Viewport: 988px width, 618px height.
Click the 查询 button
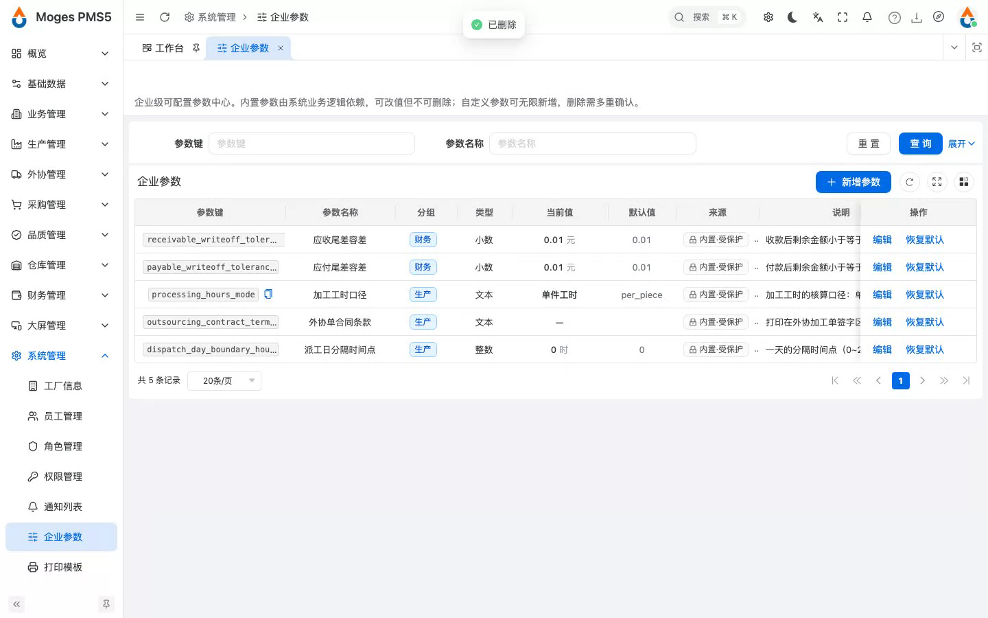pyautogui.click(x=921, y=144)
